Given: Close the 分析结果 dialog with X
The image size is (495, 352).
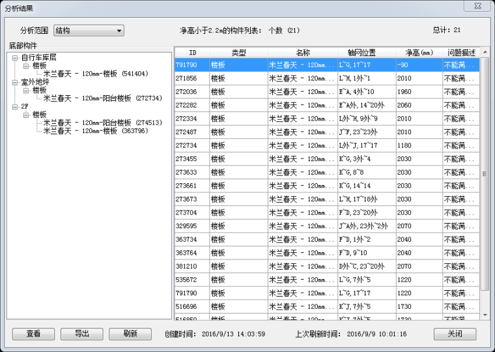Looking at the screenshot, I should click(477, 6).
